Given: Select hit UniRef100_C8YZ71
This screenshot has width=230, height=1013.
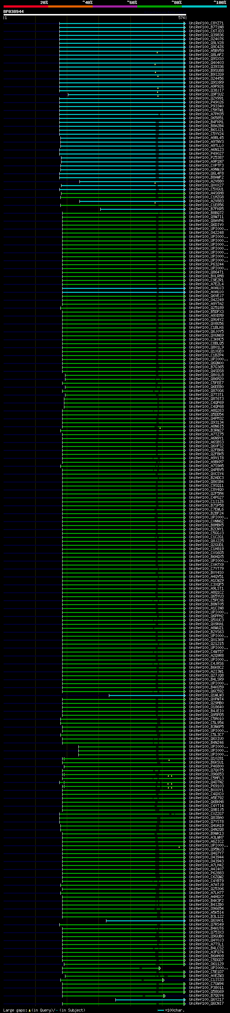Looking at the screenshot, I should click(x=206, y=23).
